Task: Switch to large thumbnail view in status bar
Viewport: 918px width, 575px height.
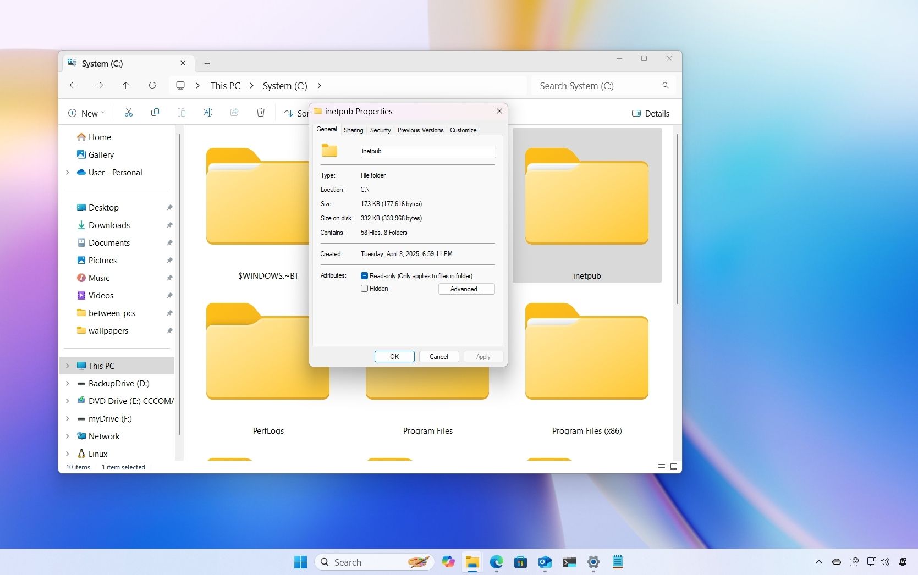Action: click(x=673, y=467)
